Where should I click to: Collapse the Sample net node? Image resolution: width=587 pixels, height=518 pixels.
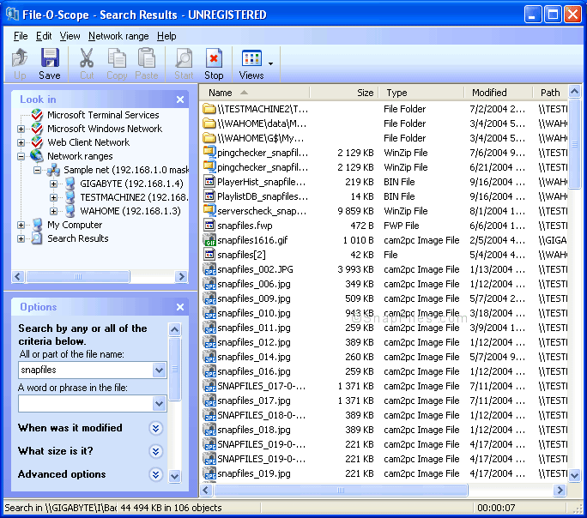[x=37, y=170]
